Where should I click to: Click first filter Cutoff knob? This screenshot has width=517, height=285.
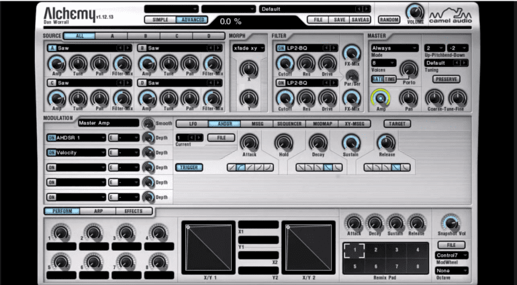tap(285, 63)
